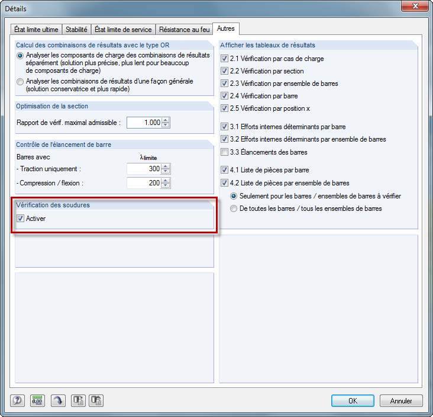This screenshot has width=433, height=417.
Task: Increase the Traction uniquement slenderness limit
Action: 166,166
